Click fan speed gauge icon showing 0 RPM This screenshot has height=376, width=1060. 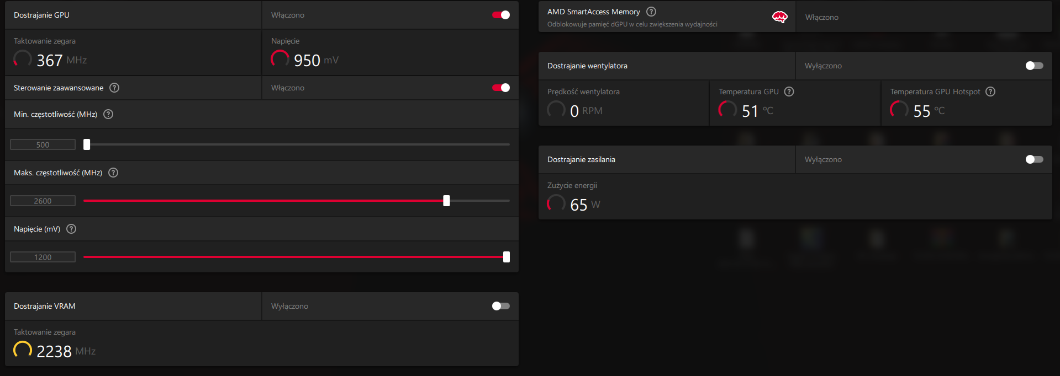pos(556,110)
